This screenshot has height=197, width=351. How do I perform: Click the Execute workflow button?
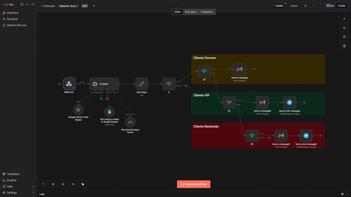click(194, 184)
